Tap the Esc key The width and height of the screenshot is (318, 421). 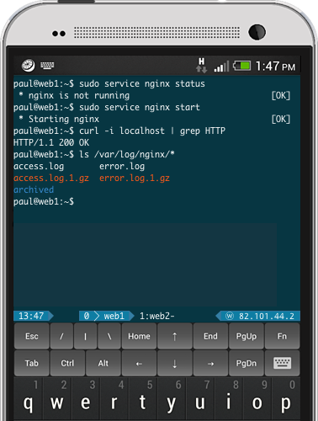[32, 336]
